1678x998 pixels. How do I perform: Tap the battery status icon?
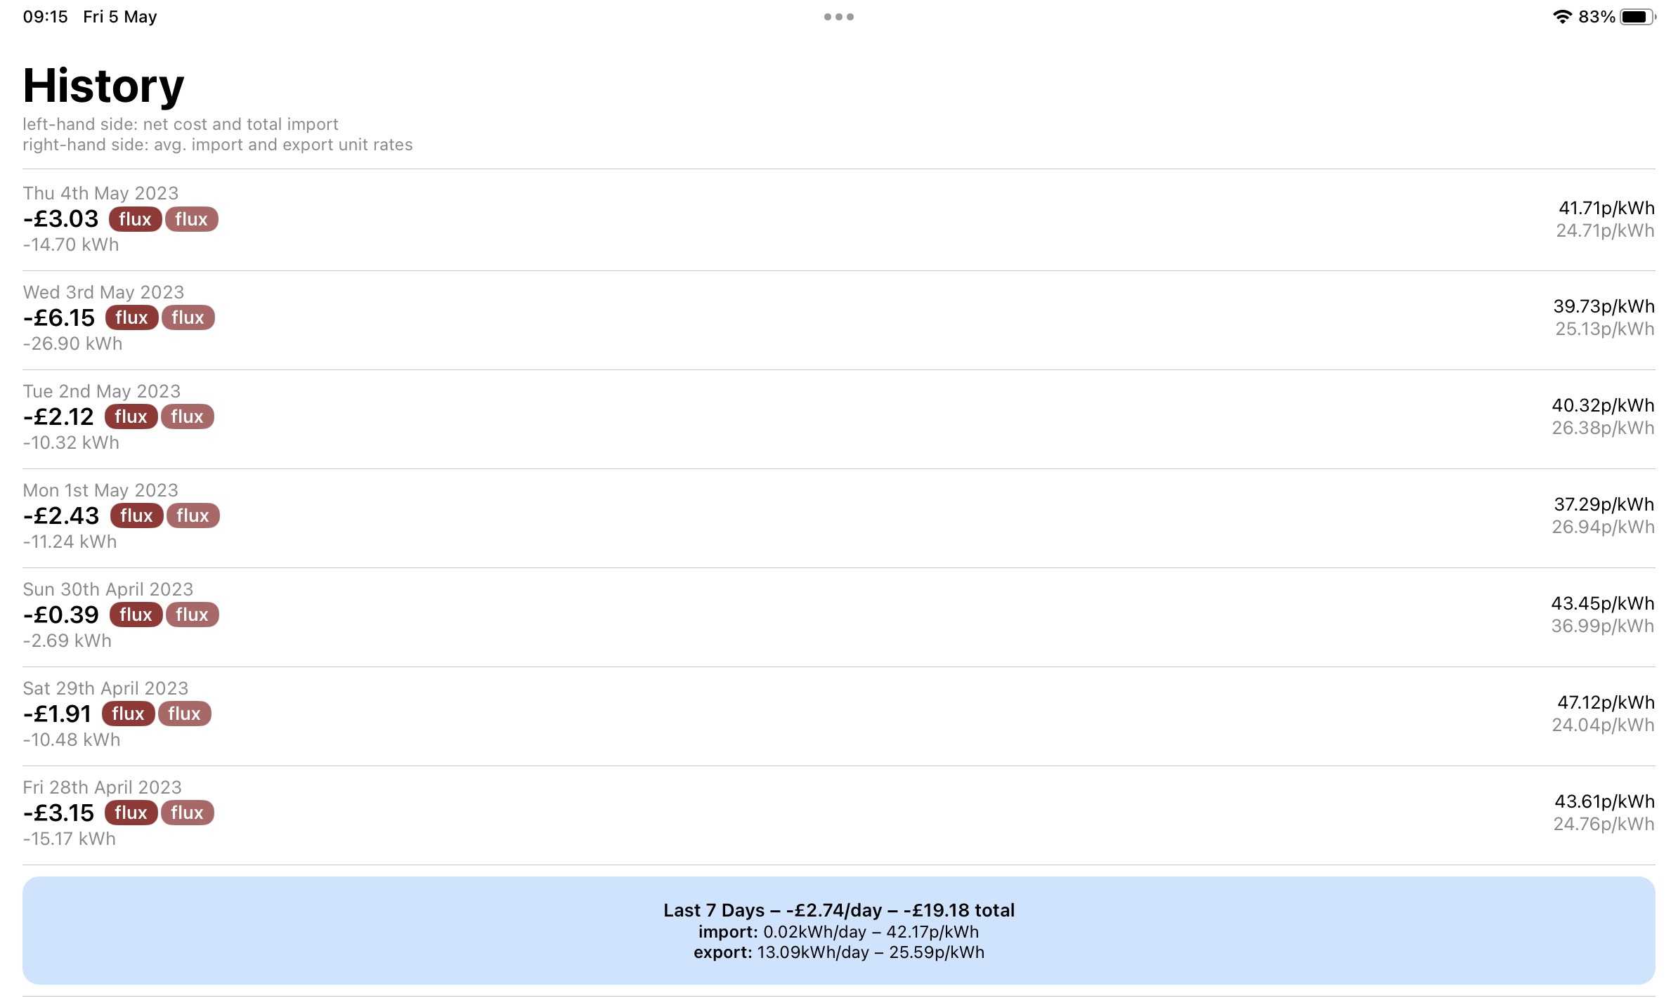tap(1638, 17)
